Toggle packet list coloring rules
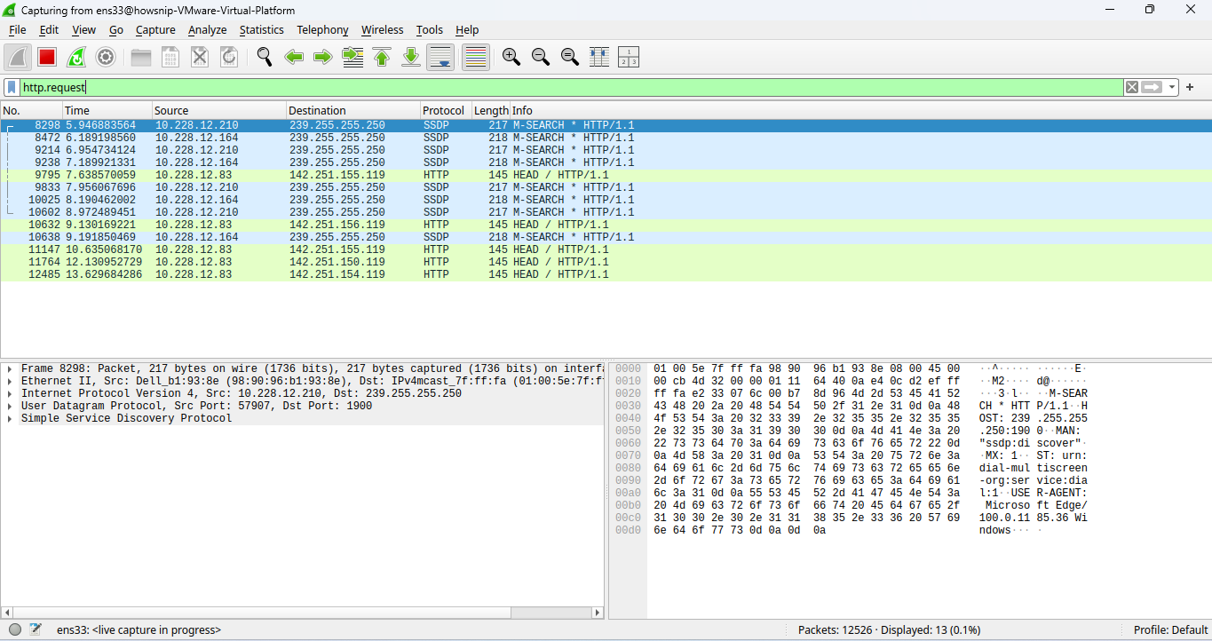Viewport: 1212px width, 641px height. tap(476, 57)
